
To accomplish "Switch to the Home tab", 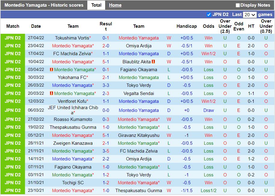I will pyautogui.click(x=115, y=5).
